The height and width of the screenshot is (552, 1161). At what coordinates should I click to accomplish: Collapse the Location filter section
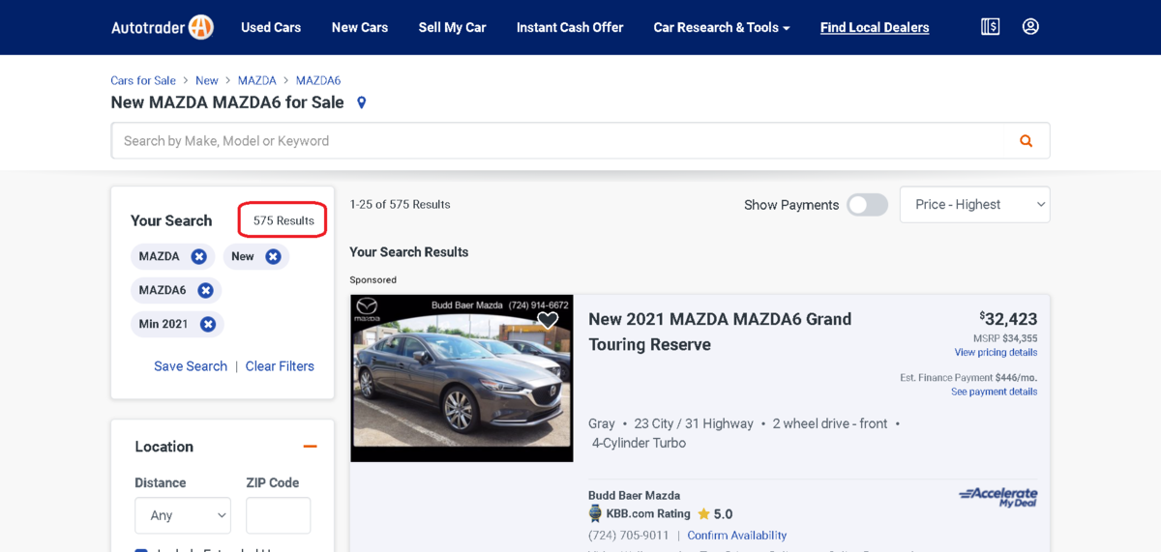pyautogui.click(x=310, y=447)
